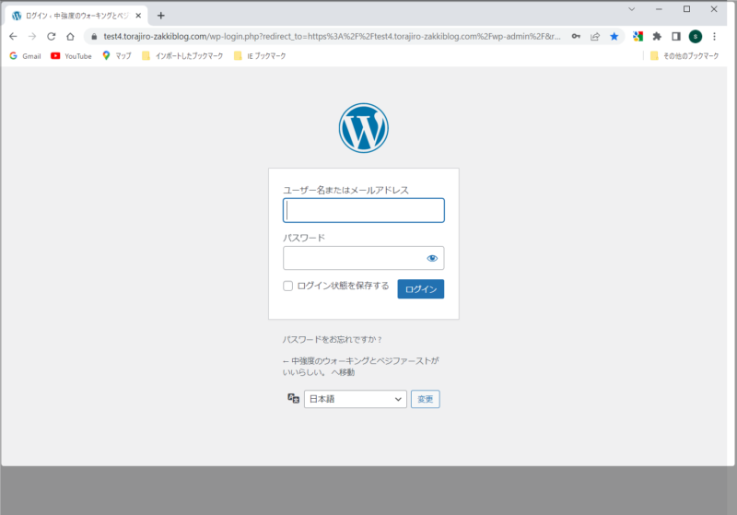Open the side panel icon
Screen dimensions: 737x515
[x=675, y=36]
